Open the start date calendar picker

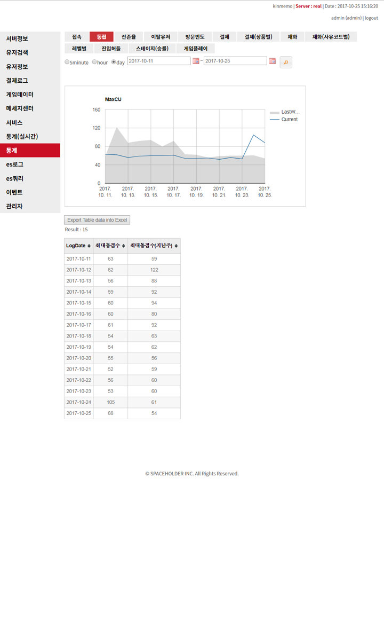pyautogui.click(x=196, y=61)
